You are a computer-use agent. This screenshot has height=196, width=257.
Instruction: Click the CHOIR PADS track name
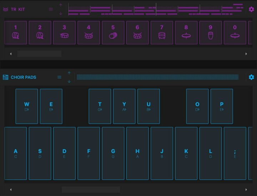click(23, 77)
